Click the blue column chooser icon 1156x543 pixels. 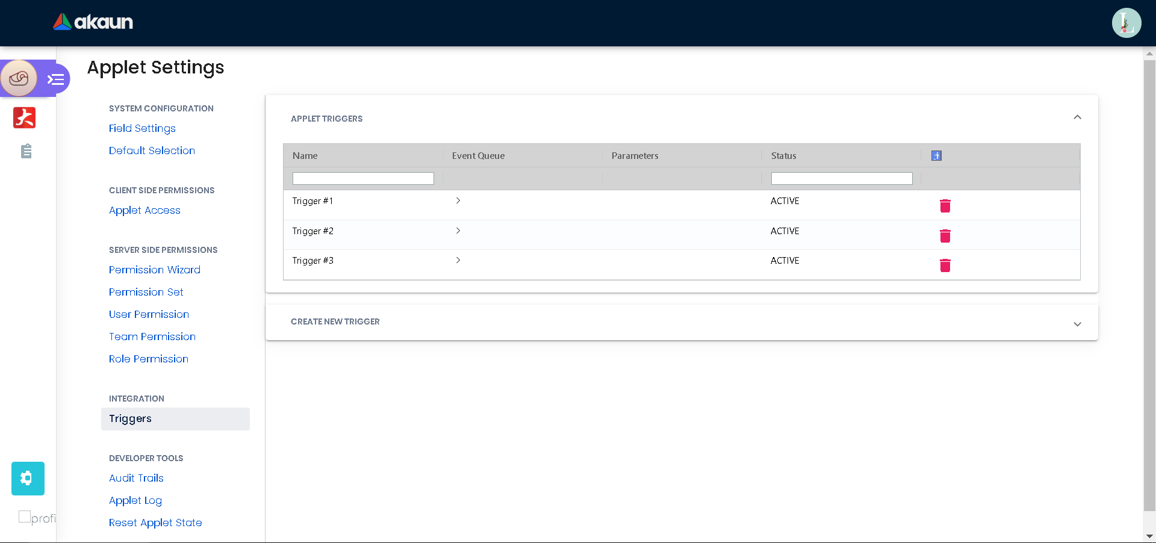click(936, 155)
